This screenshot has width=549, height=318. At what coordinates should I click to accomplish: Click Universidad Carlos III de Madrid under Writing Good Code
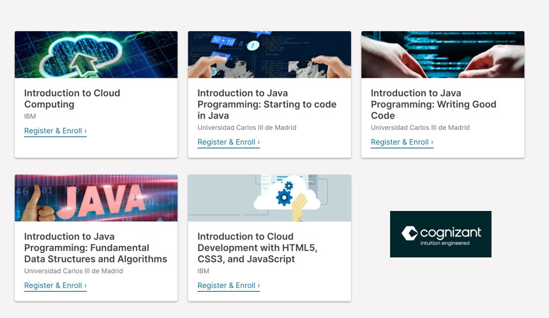tap(420, 127)
